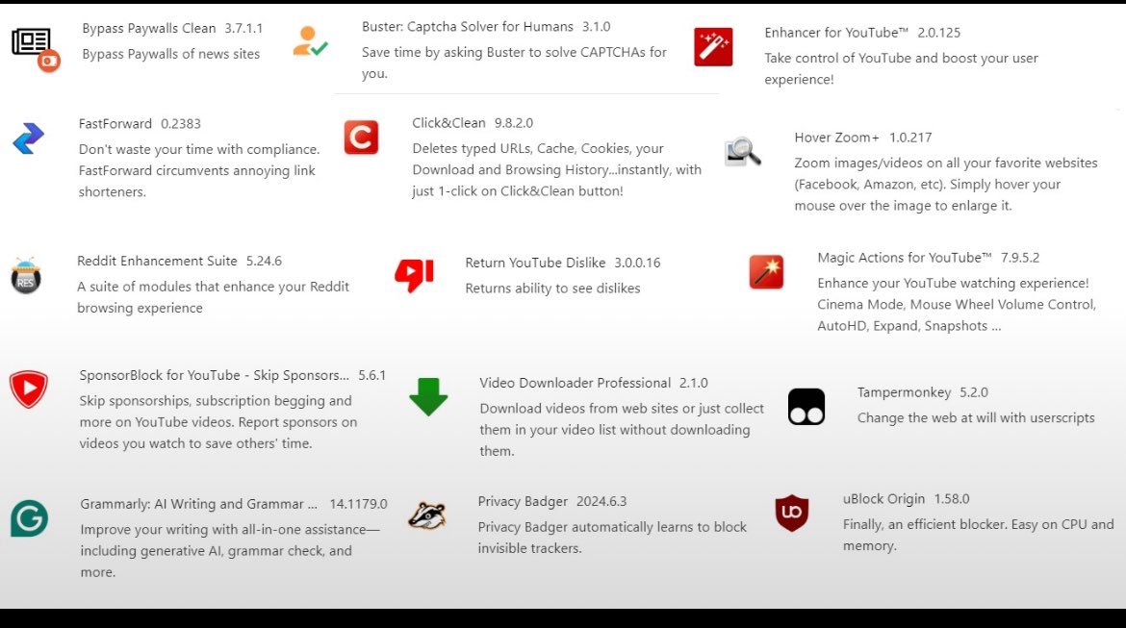Click the Privacy Badger badger icon
Image resolution: width=1126 pixels, height=628 pixels.
point(427,516)
